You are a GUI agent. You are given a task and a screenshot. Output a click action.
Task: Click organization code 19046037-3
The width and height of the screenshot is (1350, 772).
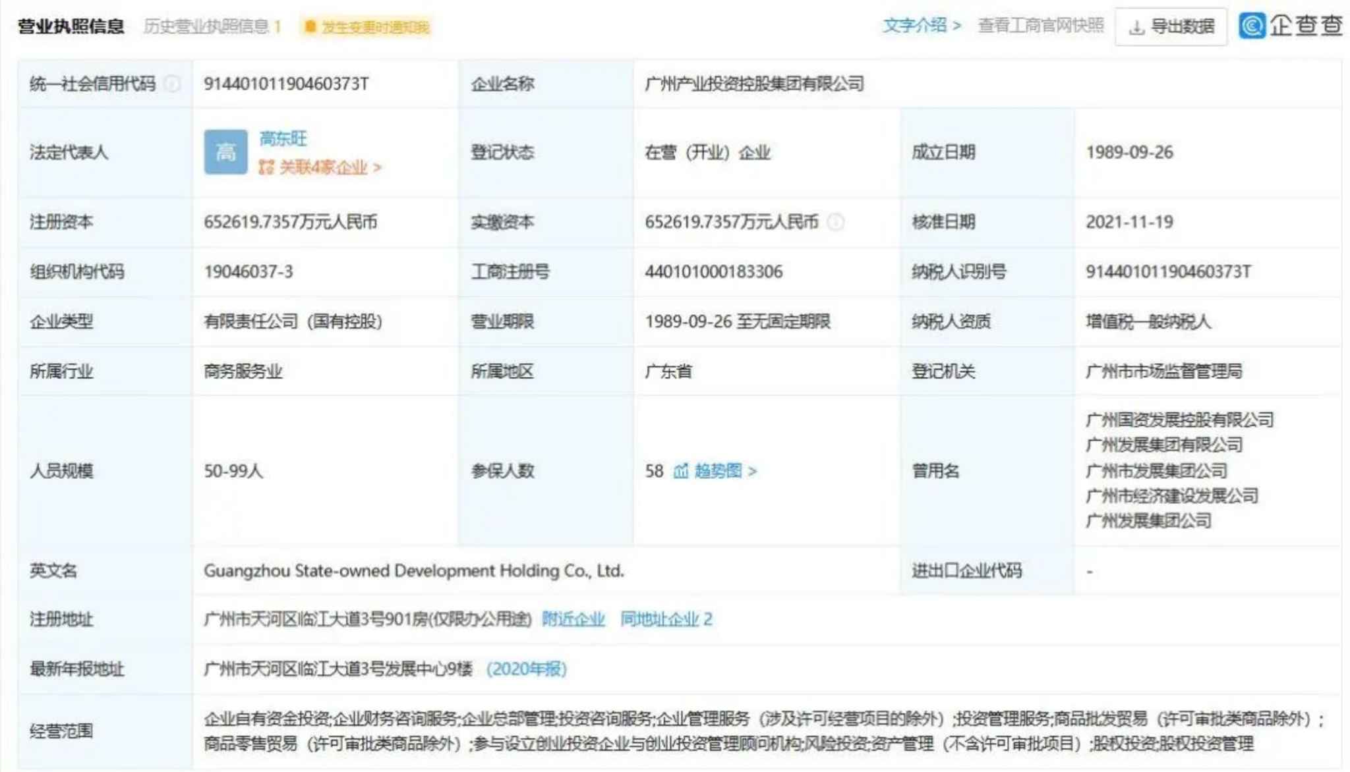(248, 271)
